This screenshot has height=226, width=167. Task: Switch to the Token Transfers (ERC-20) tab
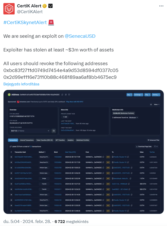pyautogui.click(x=44, y=140)
